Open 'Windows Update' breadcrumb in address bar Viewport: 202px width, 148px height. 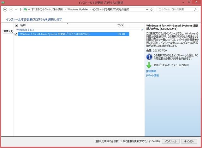point(77,9)
